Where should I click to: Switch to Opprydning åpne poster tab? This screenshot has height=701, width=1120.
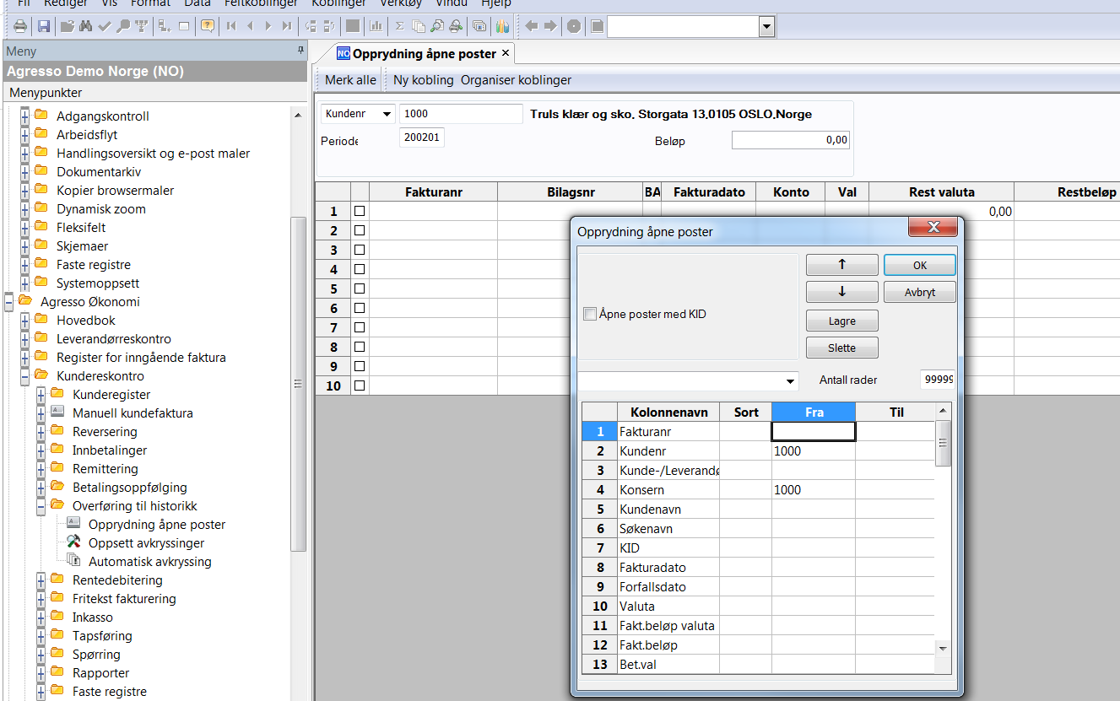click(424, 53)
